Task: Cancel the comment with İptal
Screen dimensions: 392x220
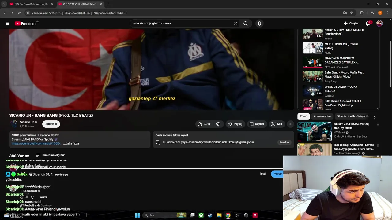Action: pos(263,174)
